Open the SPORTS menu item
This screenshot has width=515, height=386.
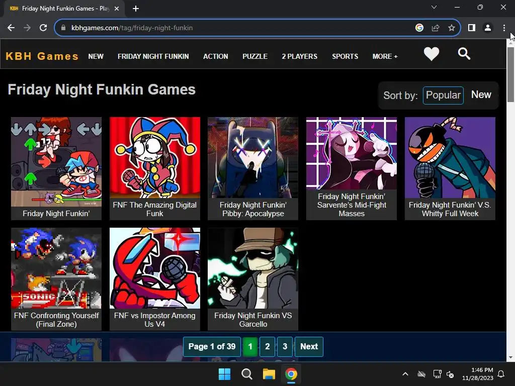point(345,56)
